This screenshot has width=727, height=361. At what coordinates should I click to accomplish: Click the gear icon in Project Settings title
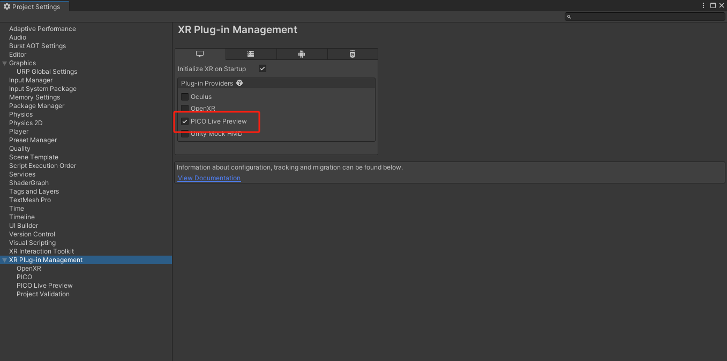[7, 7]
